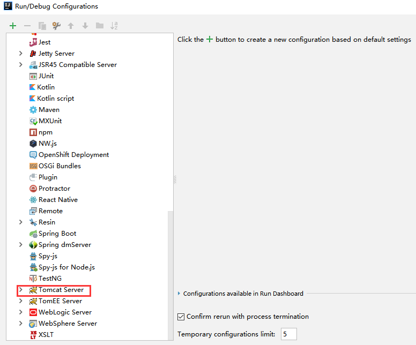This screenshot has width=416, height=345.
Task: Click the OSGi Bundles icon
Action: (33, 166)
